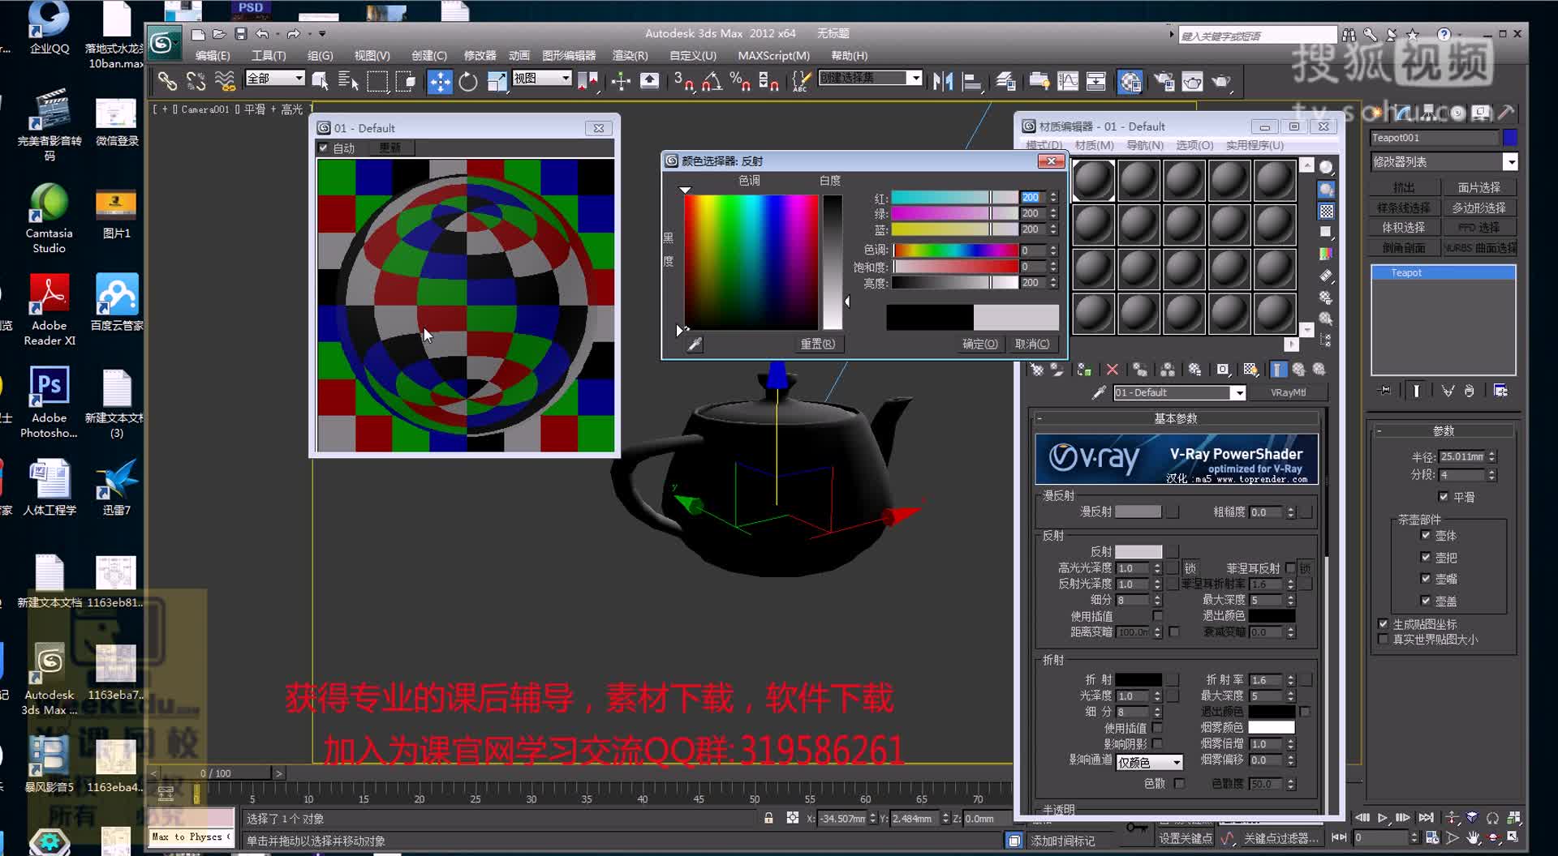Select the Link tool in main toolbar
The height and width of the screenshot is (856, 1558).
(166, 80)
